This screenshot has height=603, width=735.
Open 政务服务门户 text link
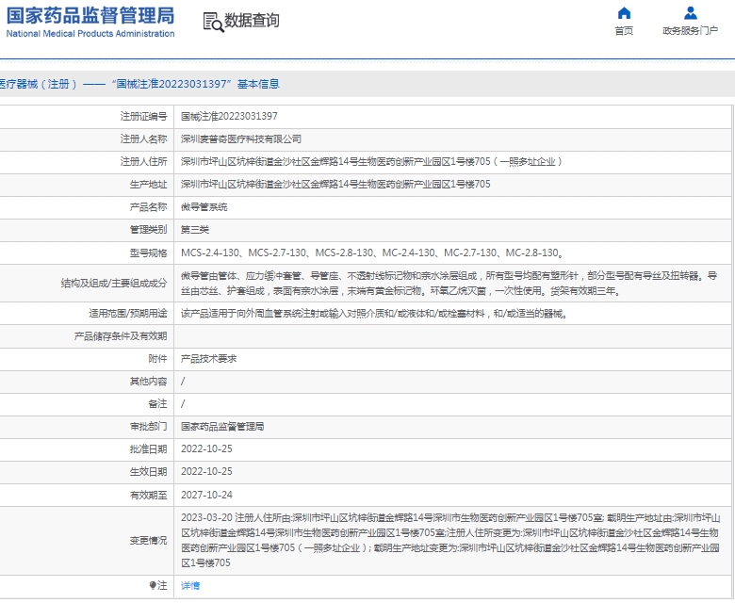pyautogui.click(x=690, y=31)
